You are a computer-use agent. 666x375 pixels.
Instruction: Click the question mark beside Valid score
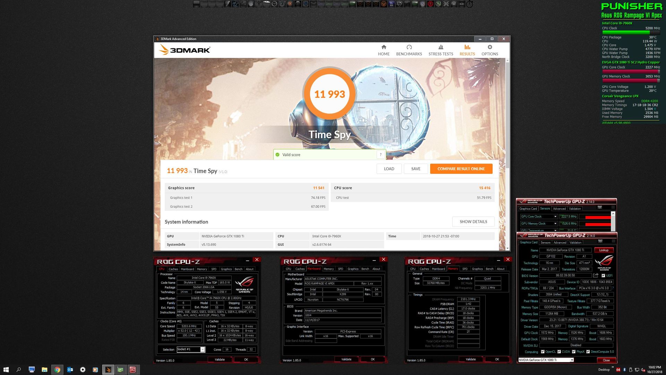click(x=381, y=155)
